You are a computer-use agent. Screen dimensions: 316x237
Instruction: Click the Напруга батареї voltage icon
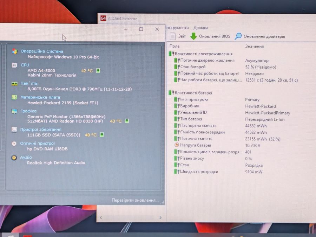177,145
